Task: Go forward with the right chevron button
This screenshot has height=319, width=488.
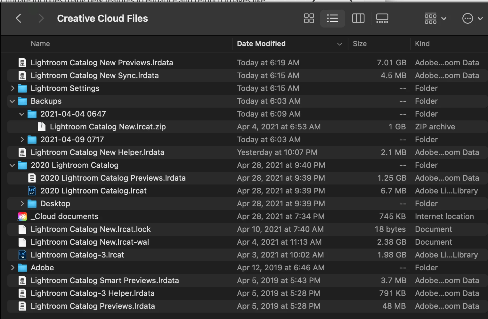Action: pyautogui.click(x=41, y=19)
